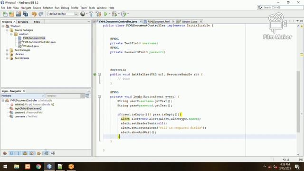
Task: Toggle Show Inherited Members in Navigator
Action: click(5, 153)
